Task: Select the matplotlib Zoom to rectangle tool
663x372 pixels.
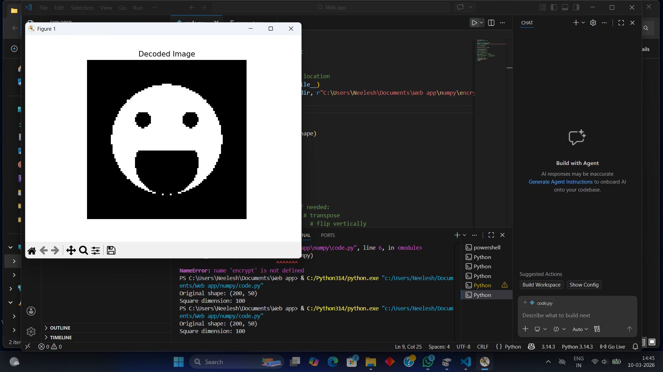Action: pyautogui.click(x=83, y=250)
